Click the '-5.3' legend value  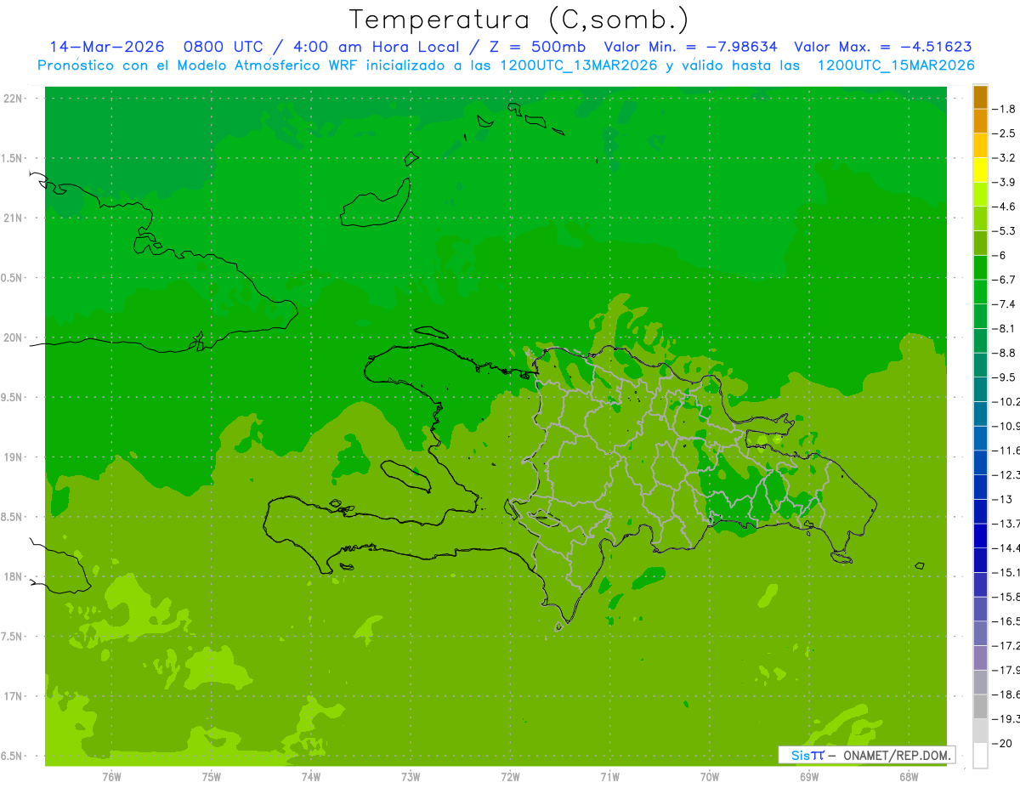1004,230
